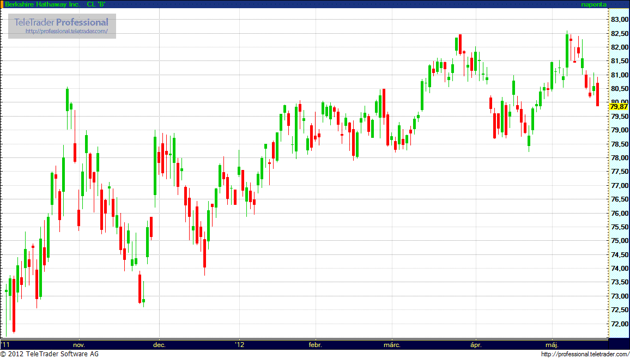Click the 72,50 price axis label

tap(619, 310)
